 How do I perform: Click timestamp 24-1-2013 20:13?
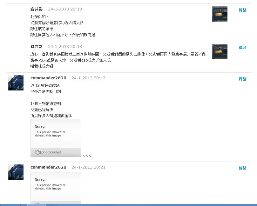point(65,47)
